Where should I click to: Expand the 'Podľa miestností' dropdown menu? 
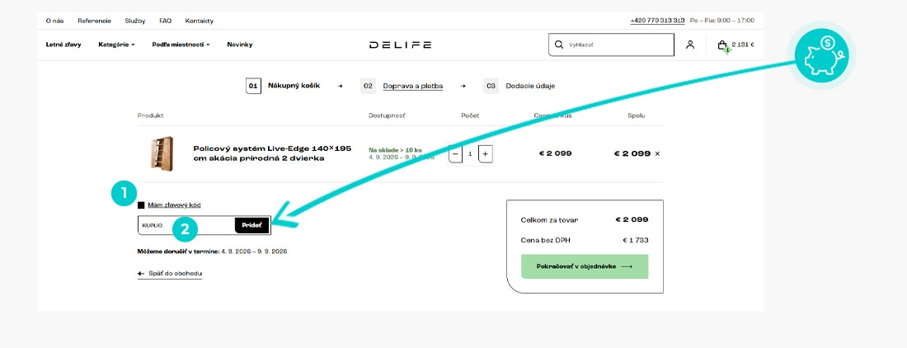tap(181, 45)
